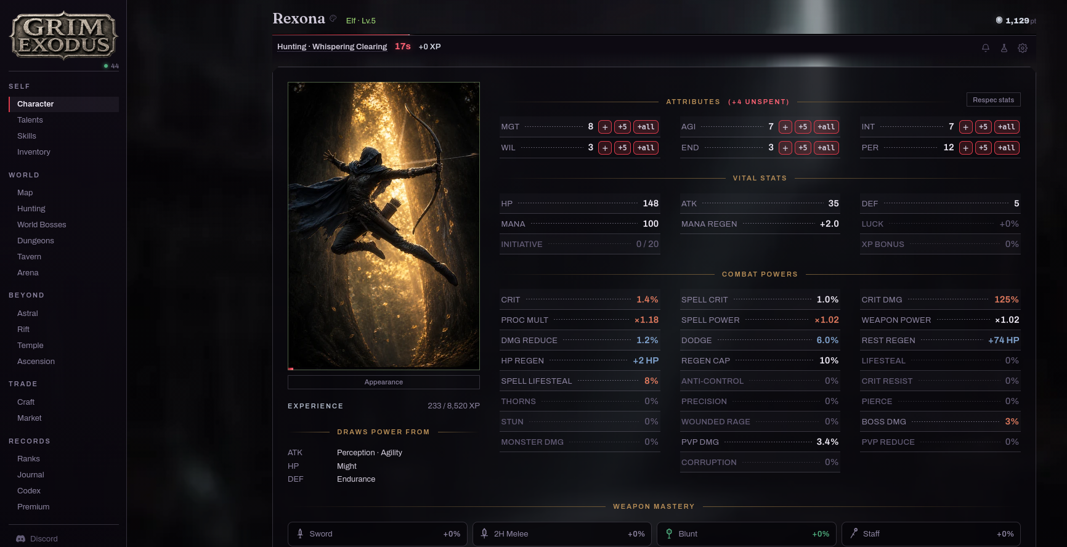
Task: Add one point to PER
Action: pos(966,148)
